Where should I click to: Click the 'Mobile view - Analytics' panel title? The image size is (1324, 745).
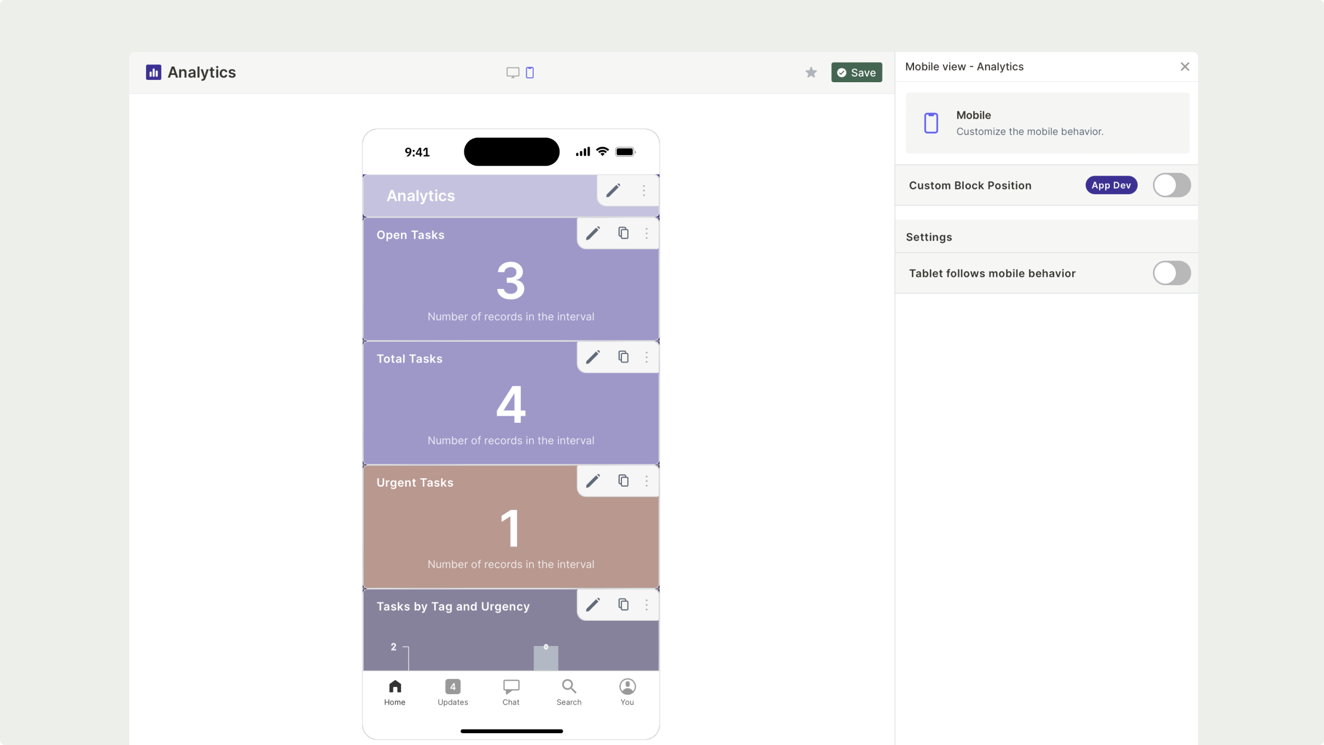point(964,67)
